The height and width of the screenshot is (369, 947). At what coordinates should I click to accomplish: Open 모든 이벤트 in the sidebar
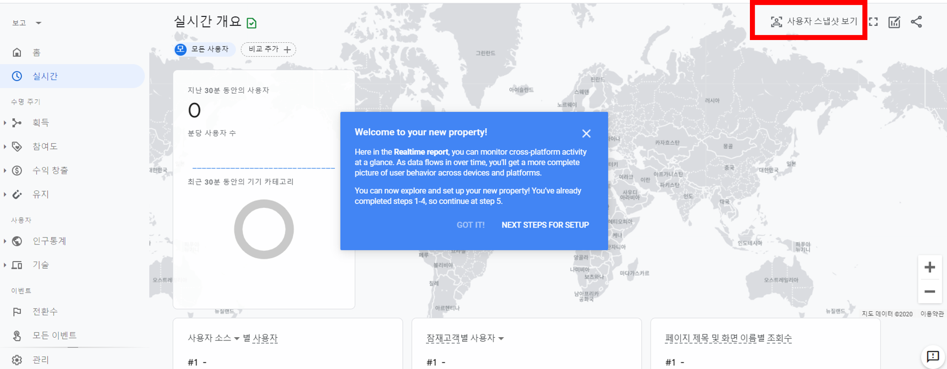click(54, 335)
